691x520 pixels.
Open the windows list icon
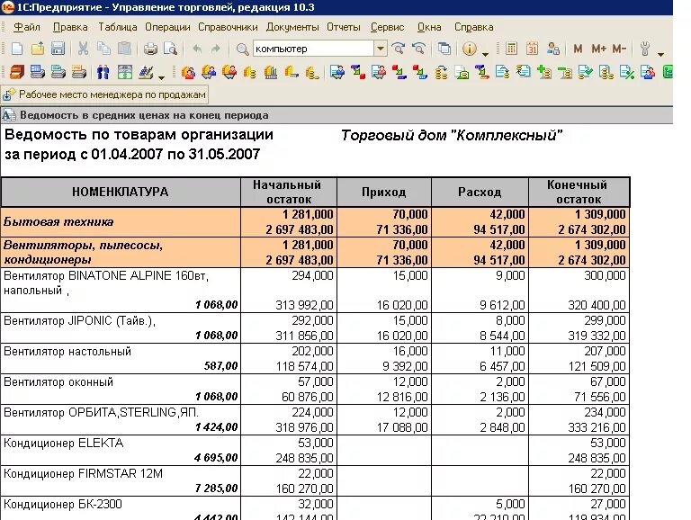click(x=444, y=49)
